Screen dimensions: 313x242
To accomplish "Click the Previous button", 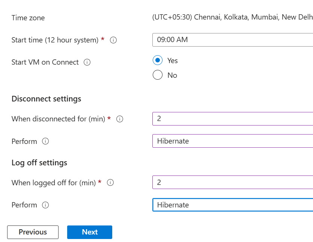I will click(33, 232).
